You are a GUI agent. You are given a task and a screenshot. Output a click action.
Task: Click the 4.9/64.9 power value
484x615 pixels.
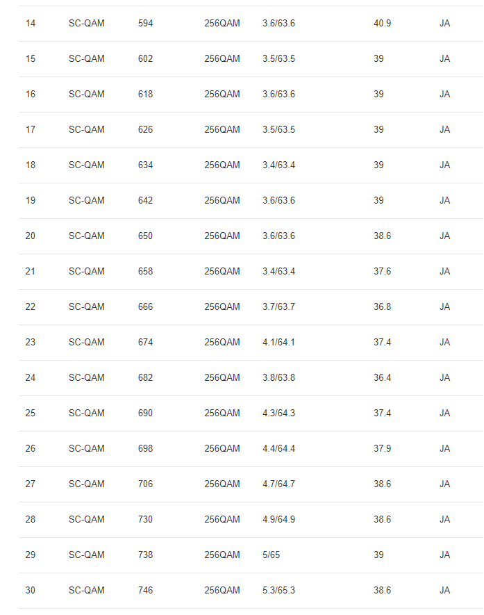[278, 520]
